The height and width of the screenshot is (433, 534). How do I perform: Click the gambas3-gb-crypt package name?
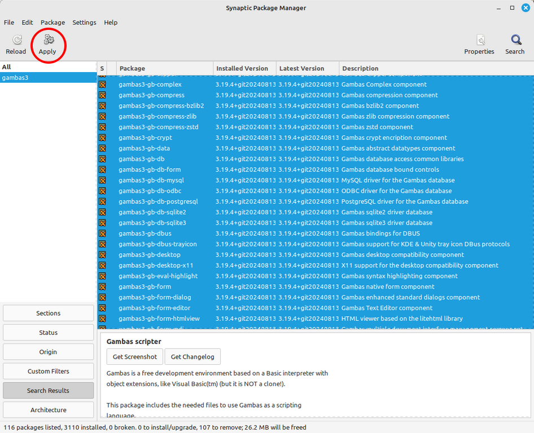tap(145, 138)
